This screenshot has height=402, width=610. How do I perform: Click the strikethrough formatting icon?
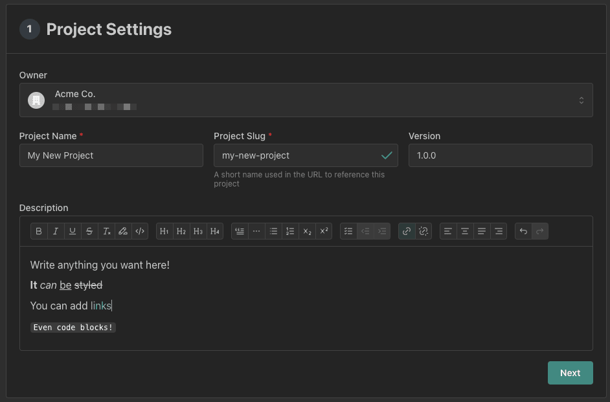click(89, 231)
